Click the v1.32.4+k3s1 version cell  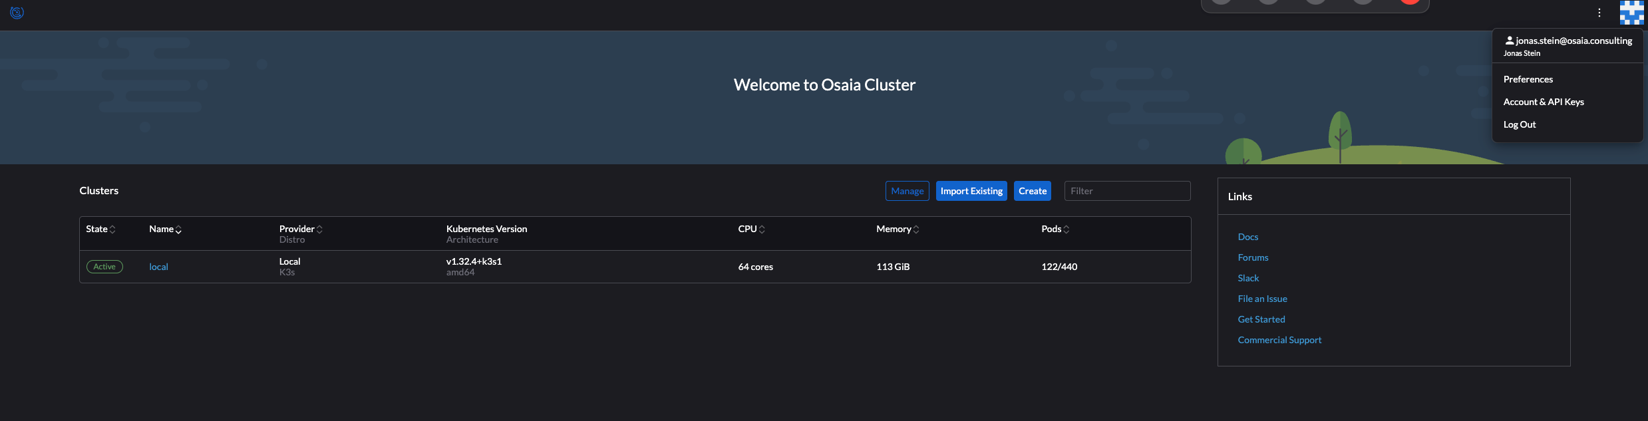coord(474,261)
